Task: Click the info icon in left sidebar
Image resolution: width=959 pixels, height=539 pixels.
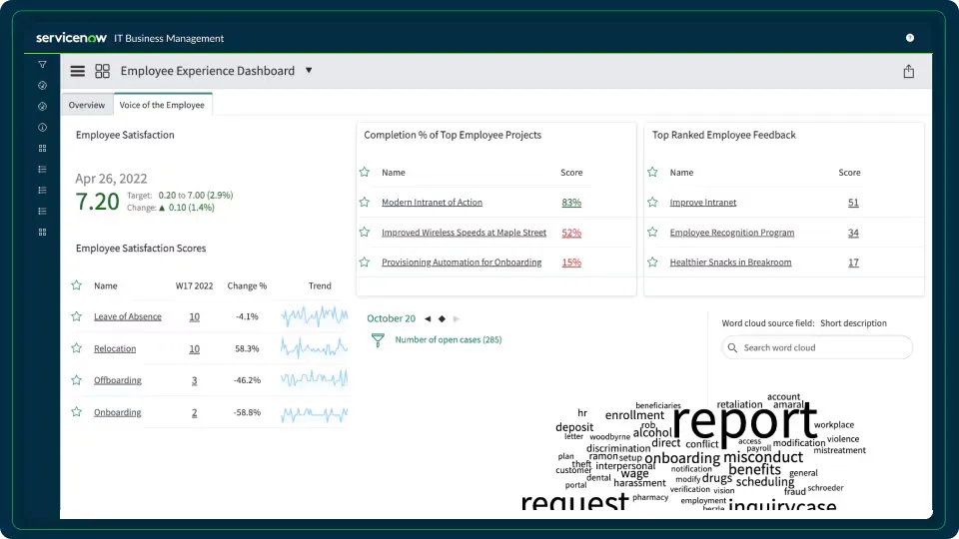Action: click(42, 127)
